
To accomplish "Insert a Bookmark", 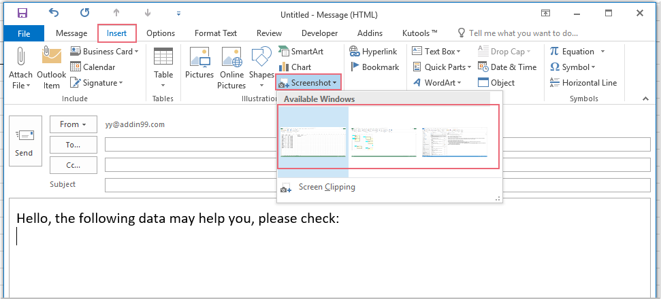I will (374, 67).
